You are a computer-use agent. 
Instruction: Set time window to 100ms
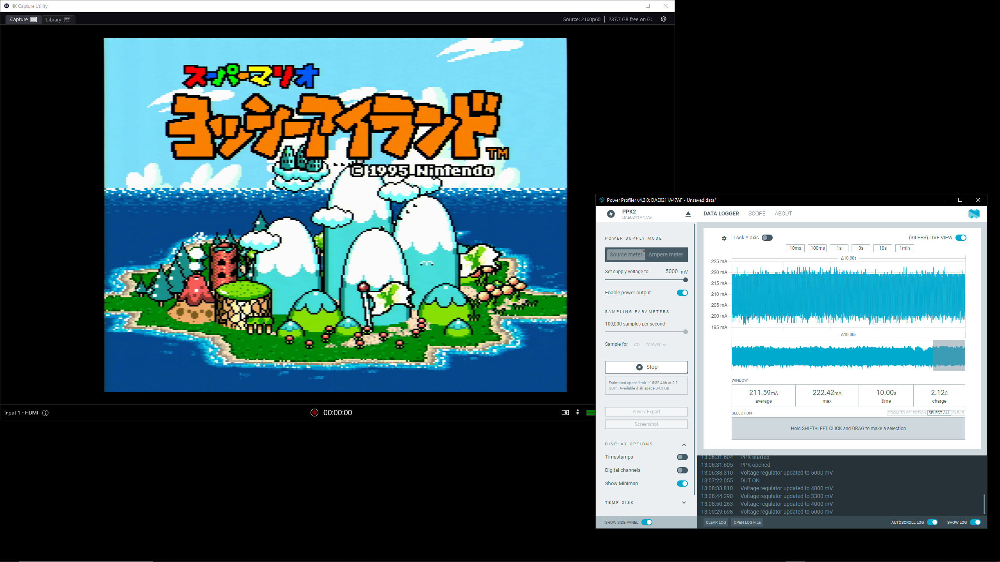point(818,248)
